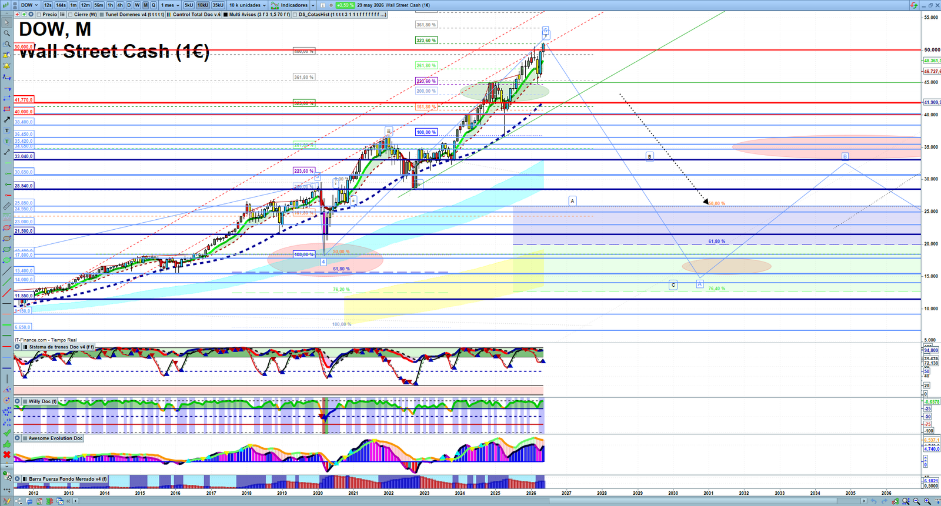
Task: Choose the black horizontal line tool
Action: [x=7, y=303]
